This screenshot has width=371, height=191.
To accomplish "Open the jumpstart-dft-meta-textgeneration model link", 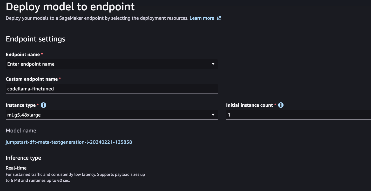I will click(x=69, y=142).
